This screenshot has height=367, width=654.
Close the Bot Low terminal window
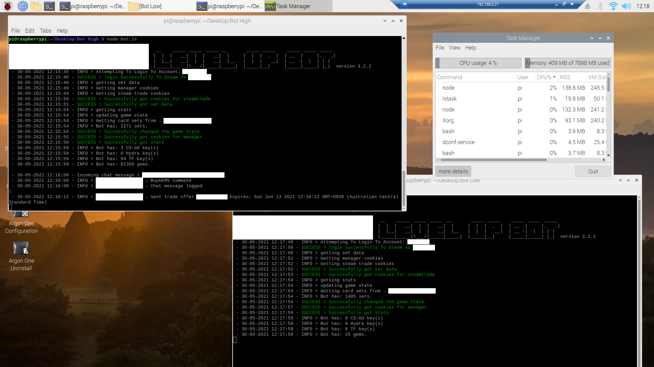[x=637, y=180]
